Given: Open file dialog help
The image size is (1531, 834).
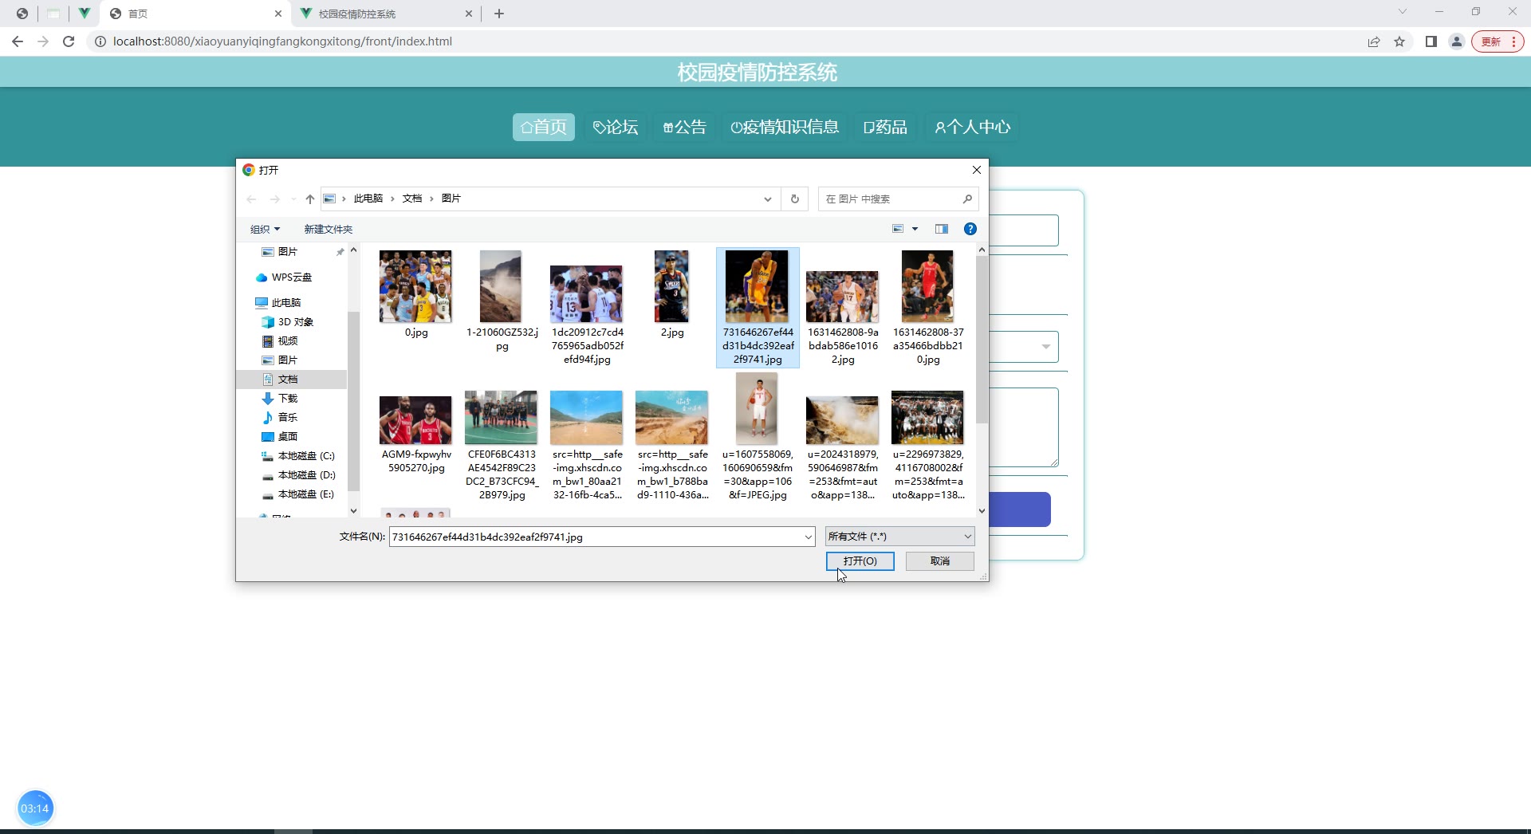Looking at the screenshot, I should coord(970,229).
